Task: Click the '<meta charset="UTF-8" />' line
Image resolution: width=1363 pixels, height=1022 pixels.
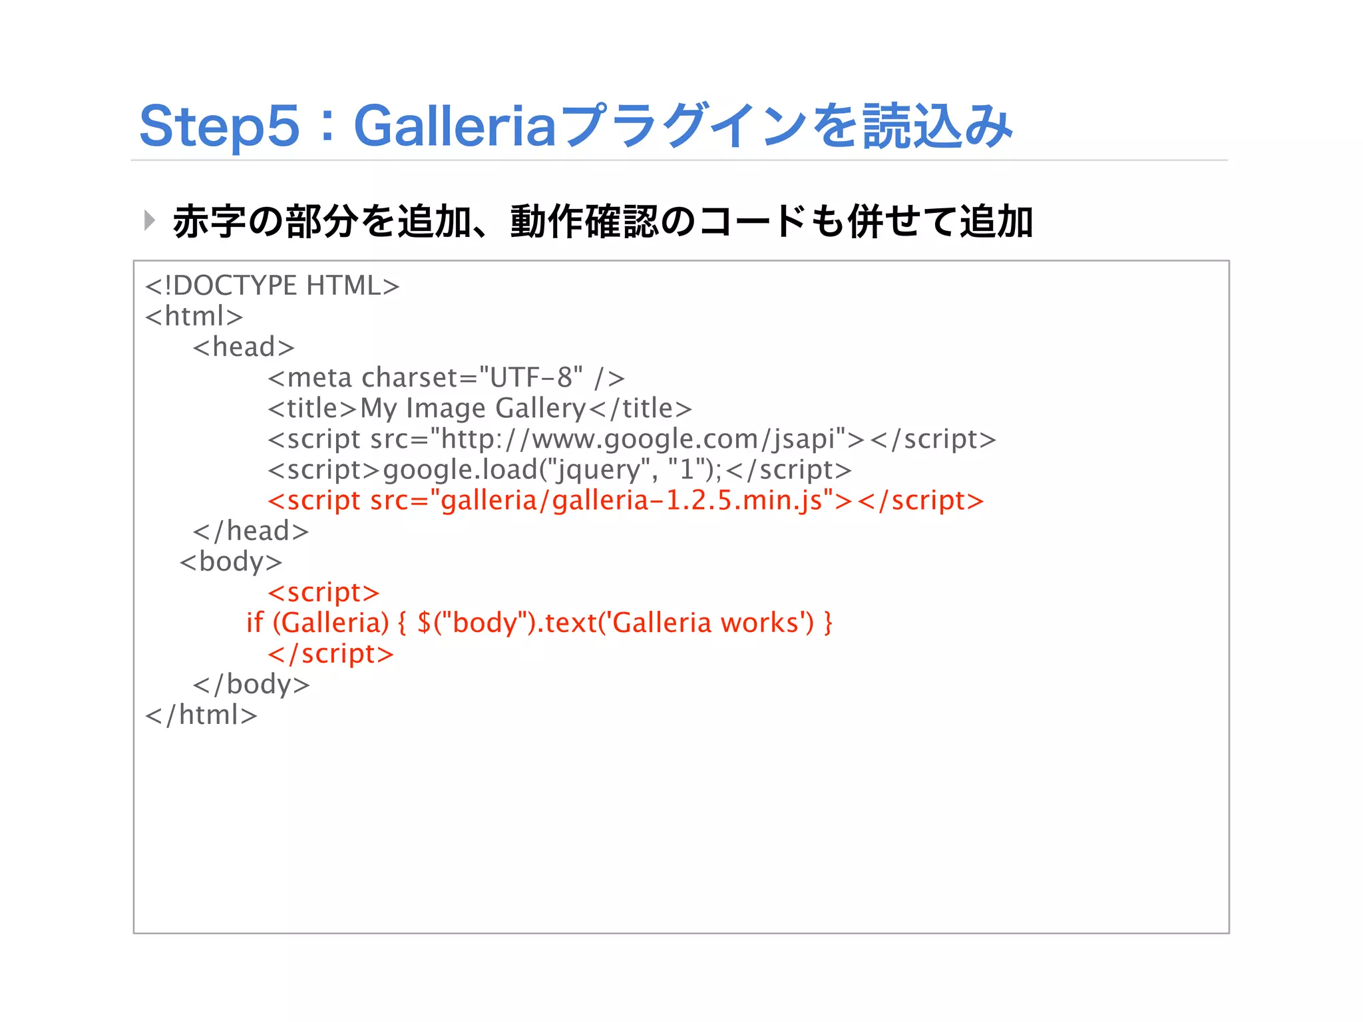Action: coord(446,377)
